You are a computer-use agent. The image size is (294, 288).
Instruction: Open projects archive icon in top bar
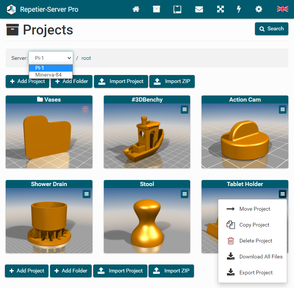(156, 9)
